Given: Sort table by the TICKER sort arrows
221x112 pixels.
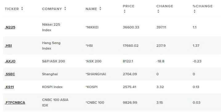Looking at the screenshot, I should point(22,9).
